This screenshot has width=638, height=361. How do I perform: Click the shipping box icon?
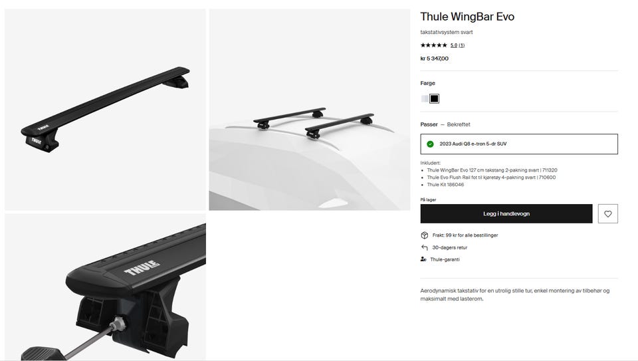(425, 235)
